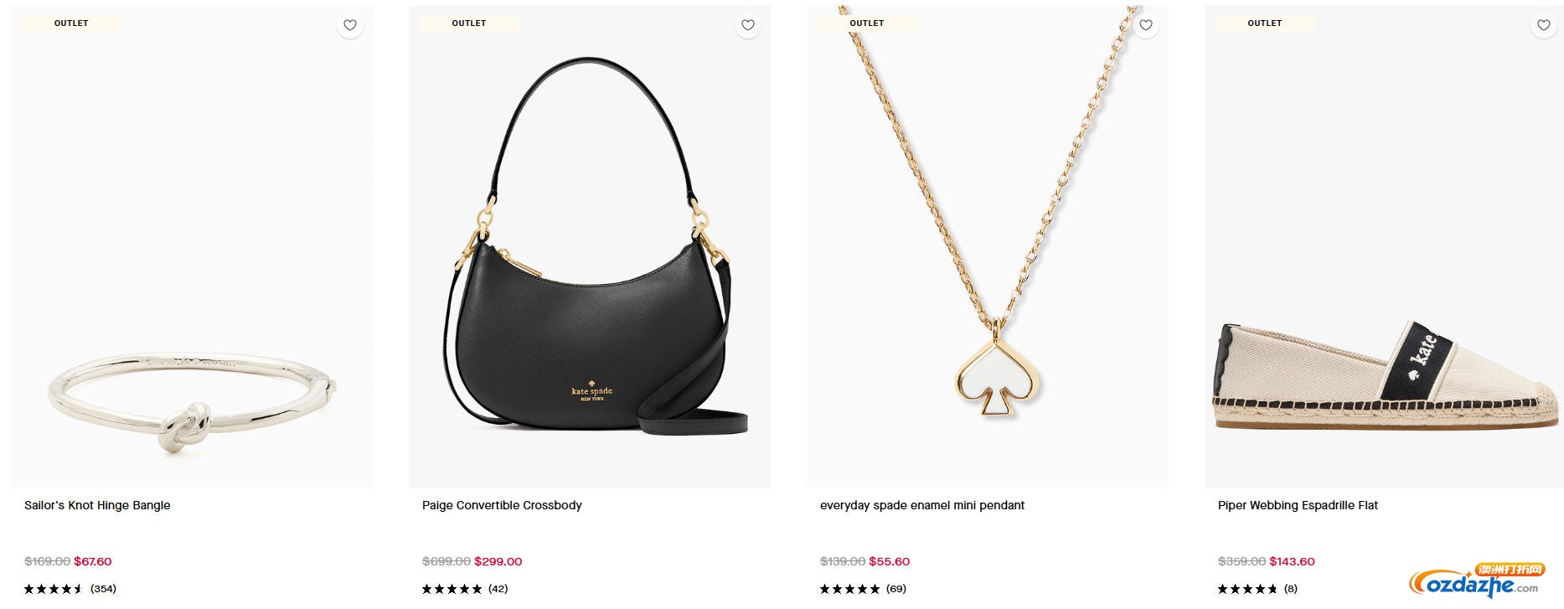Click the $67.60 sale price
The width and height of the screenshot is (1564, 609).
point(93,561)
